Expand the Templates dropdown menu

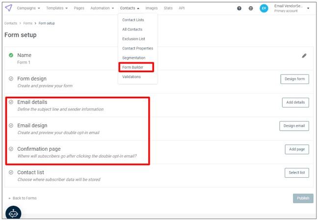tap(57, 8)
